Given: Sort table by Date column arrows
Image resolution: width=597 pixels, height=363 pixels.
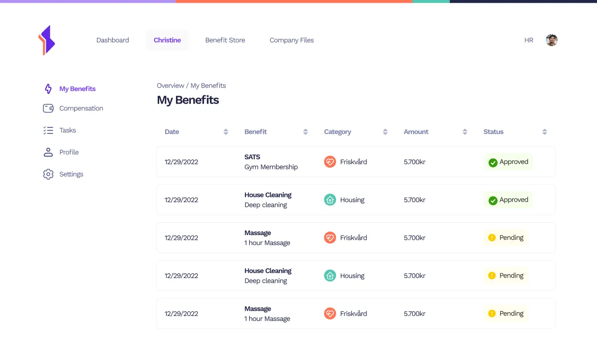Looking at the screenshot, I should 226,132.
